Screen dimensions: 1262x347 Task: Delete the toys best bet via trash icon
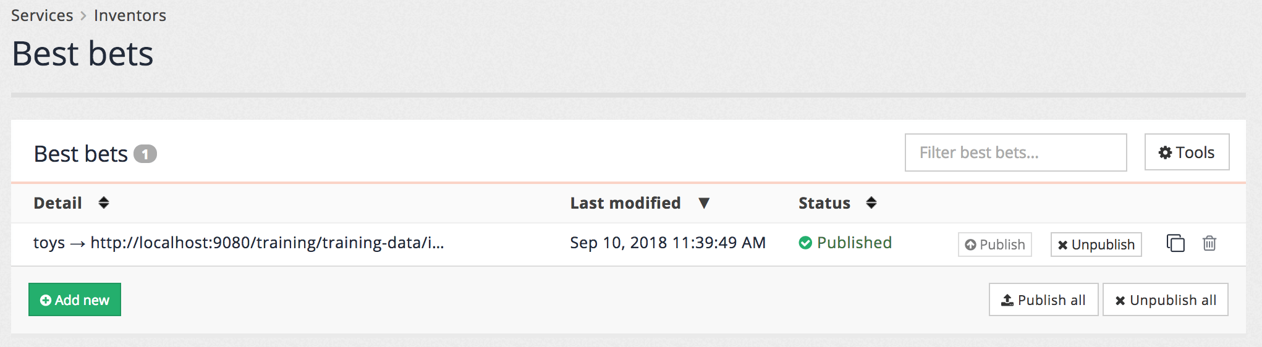[1209, 243]
